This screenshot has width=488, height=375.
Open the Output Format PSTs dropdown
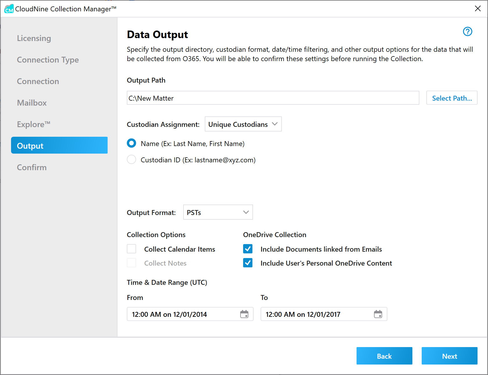click(x=218, y=212)
